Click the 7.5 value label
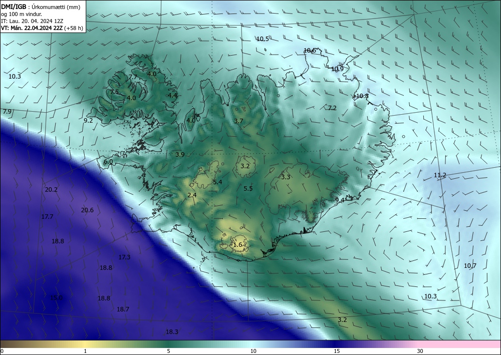The image size is (501, 355). click(x=114, y=92)
